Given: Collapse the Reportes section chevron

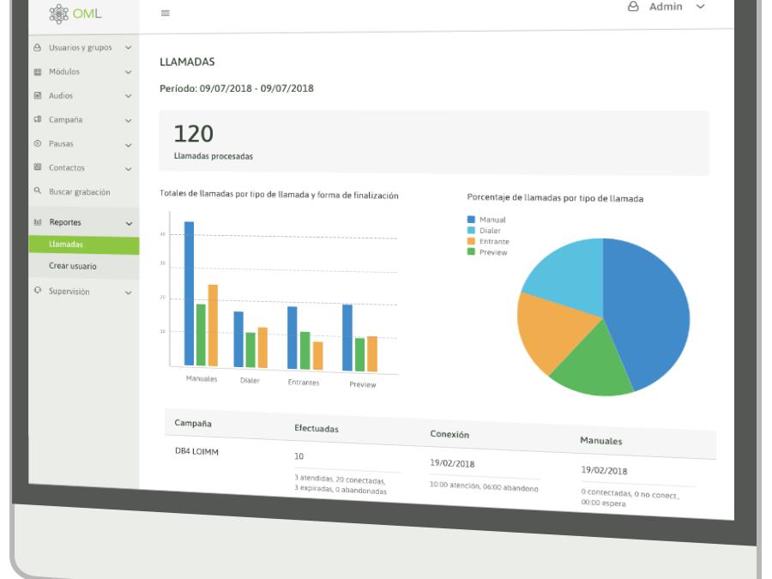Looking at the screenshot, I should (x=129, y=223).
